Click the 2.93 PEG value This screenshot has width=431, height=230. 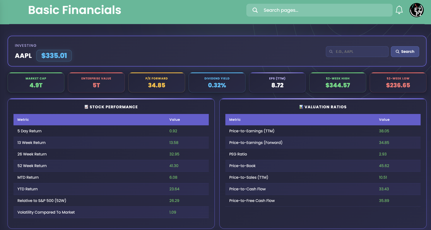[383, 154]
